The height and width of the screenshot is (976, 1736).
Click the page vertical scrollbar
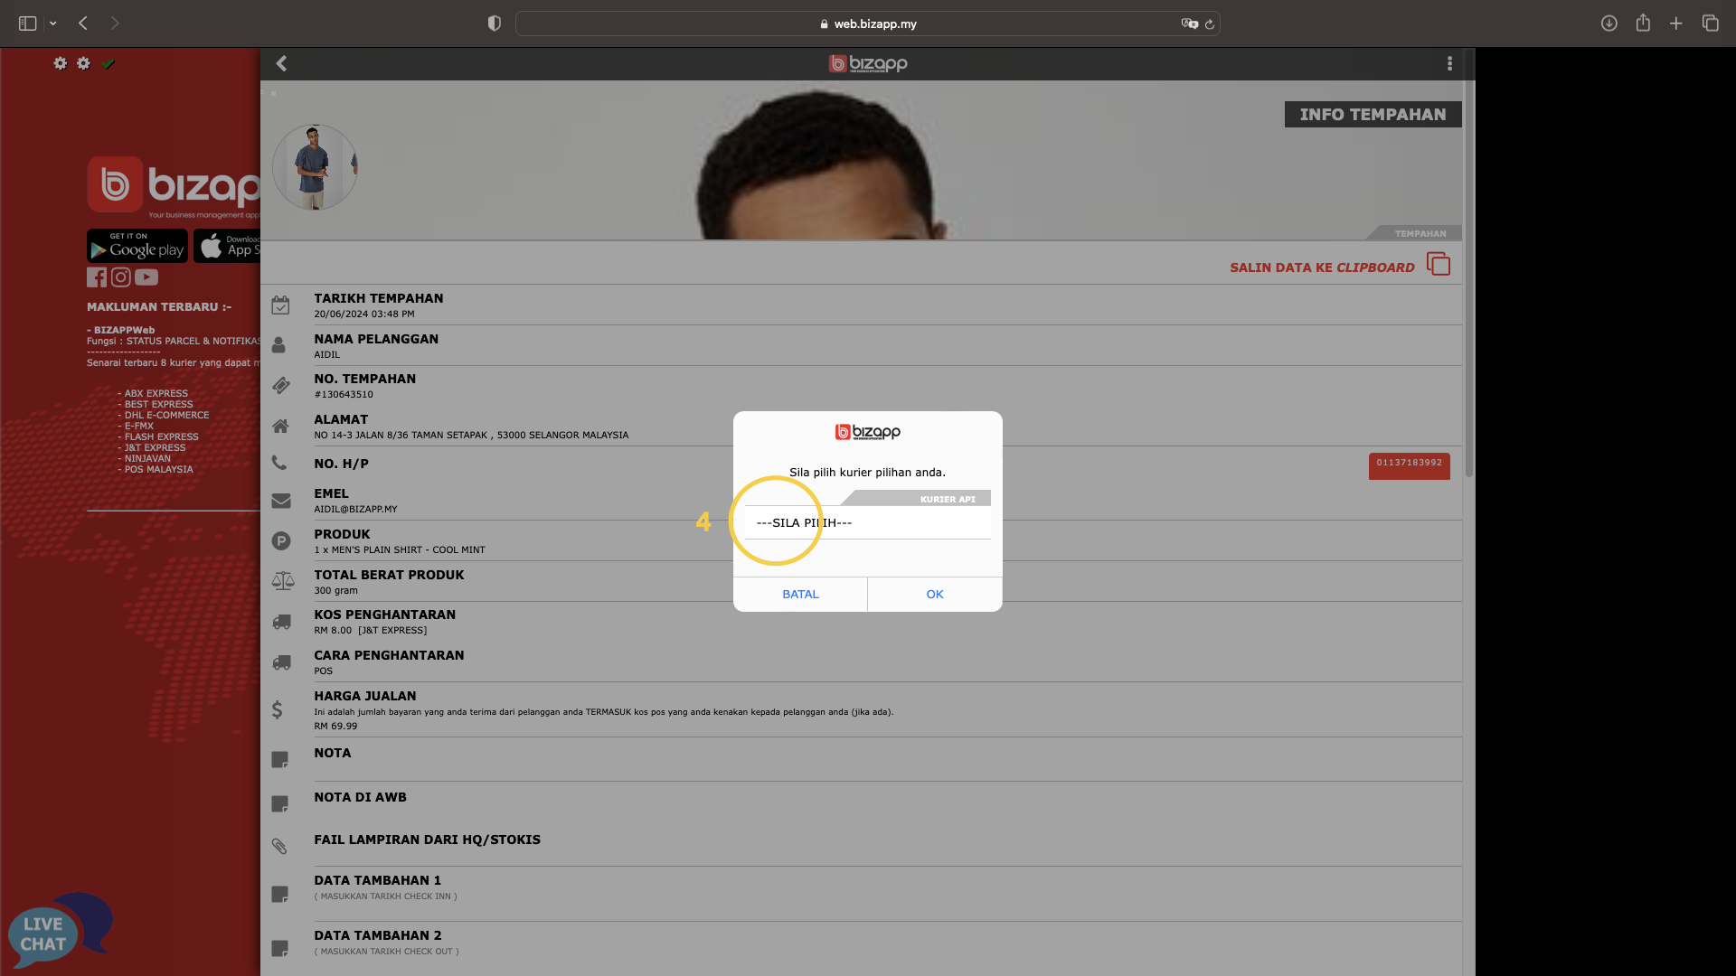pos(1468,262)
